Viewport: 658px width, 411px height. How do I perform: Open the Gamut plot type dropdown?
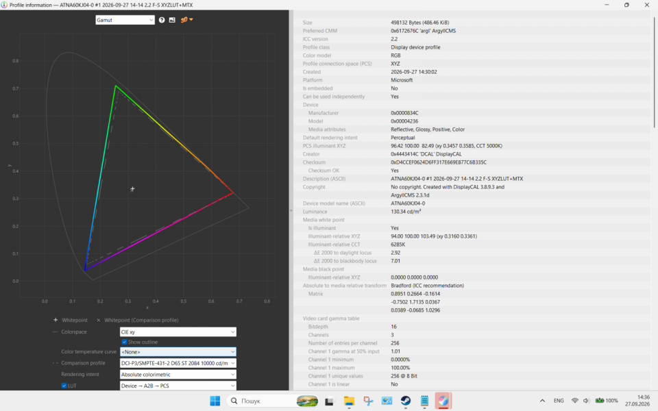point(125,20)
